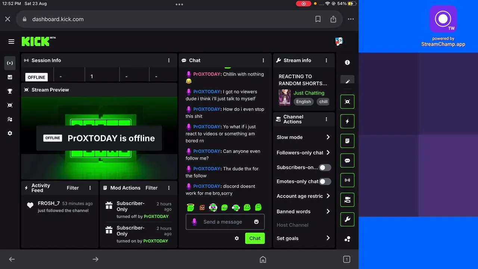Toggle the mod actions document widget icon
This screenshot has width=478, height=269.
(347, 141)
